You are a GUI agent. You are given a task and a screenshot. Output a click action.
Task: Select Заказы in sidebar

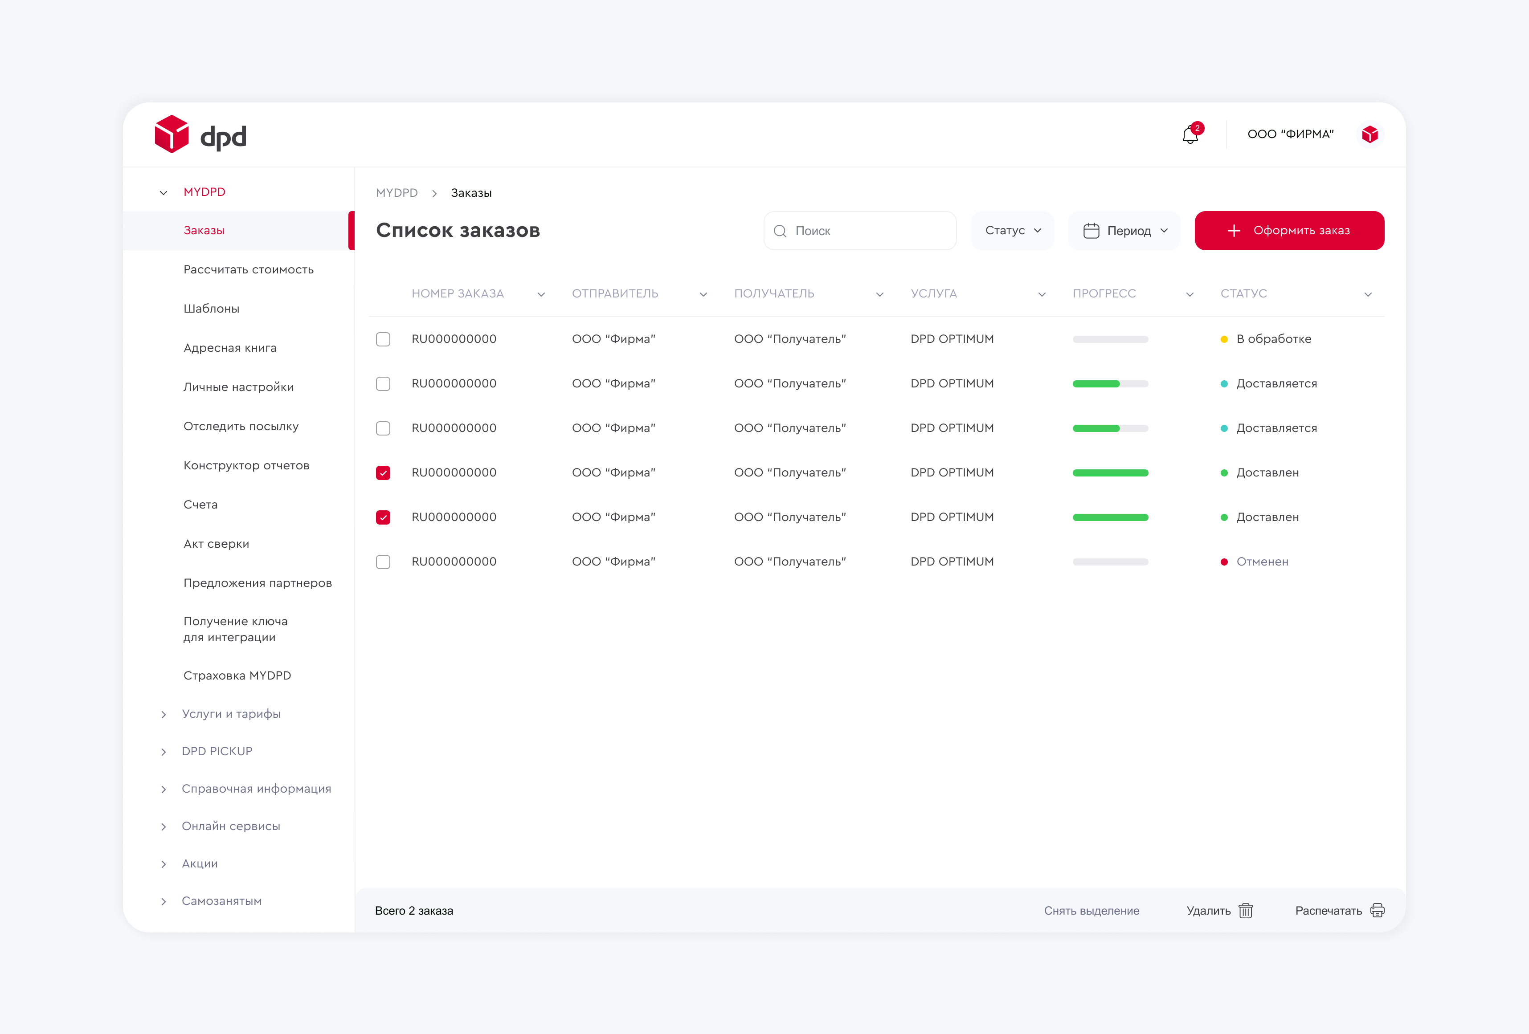coord(239,231)
